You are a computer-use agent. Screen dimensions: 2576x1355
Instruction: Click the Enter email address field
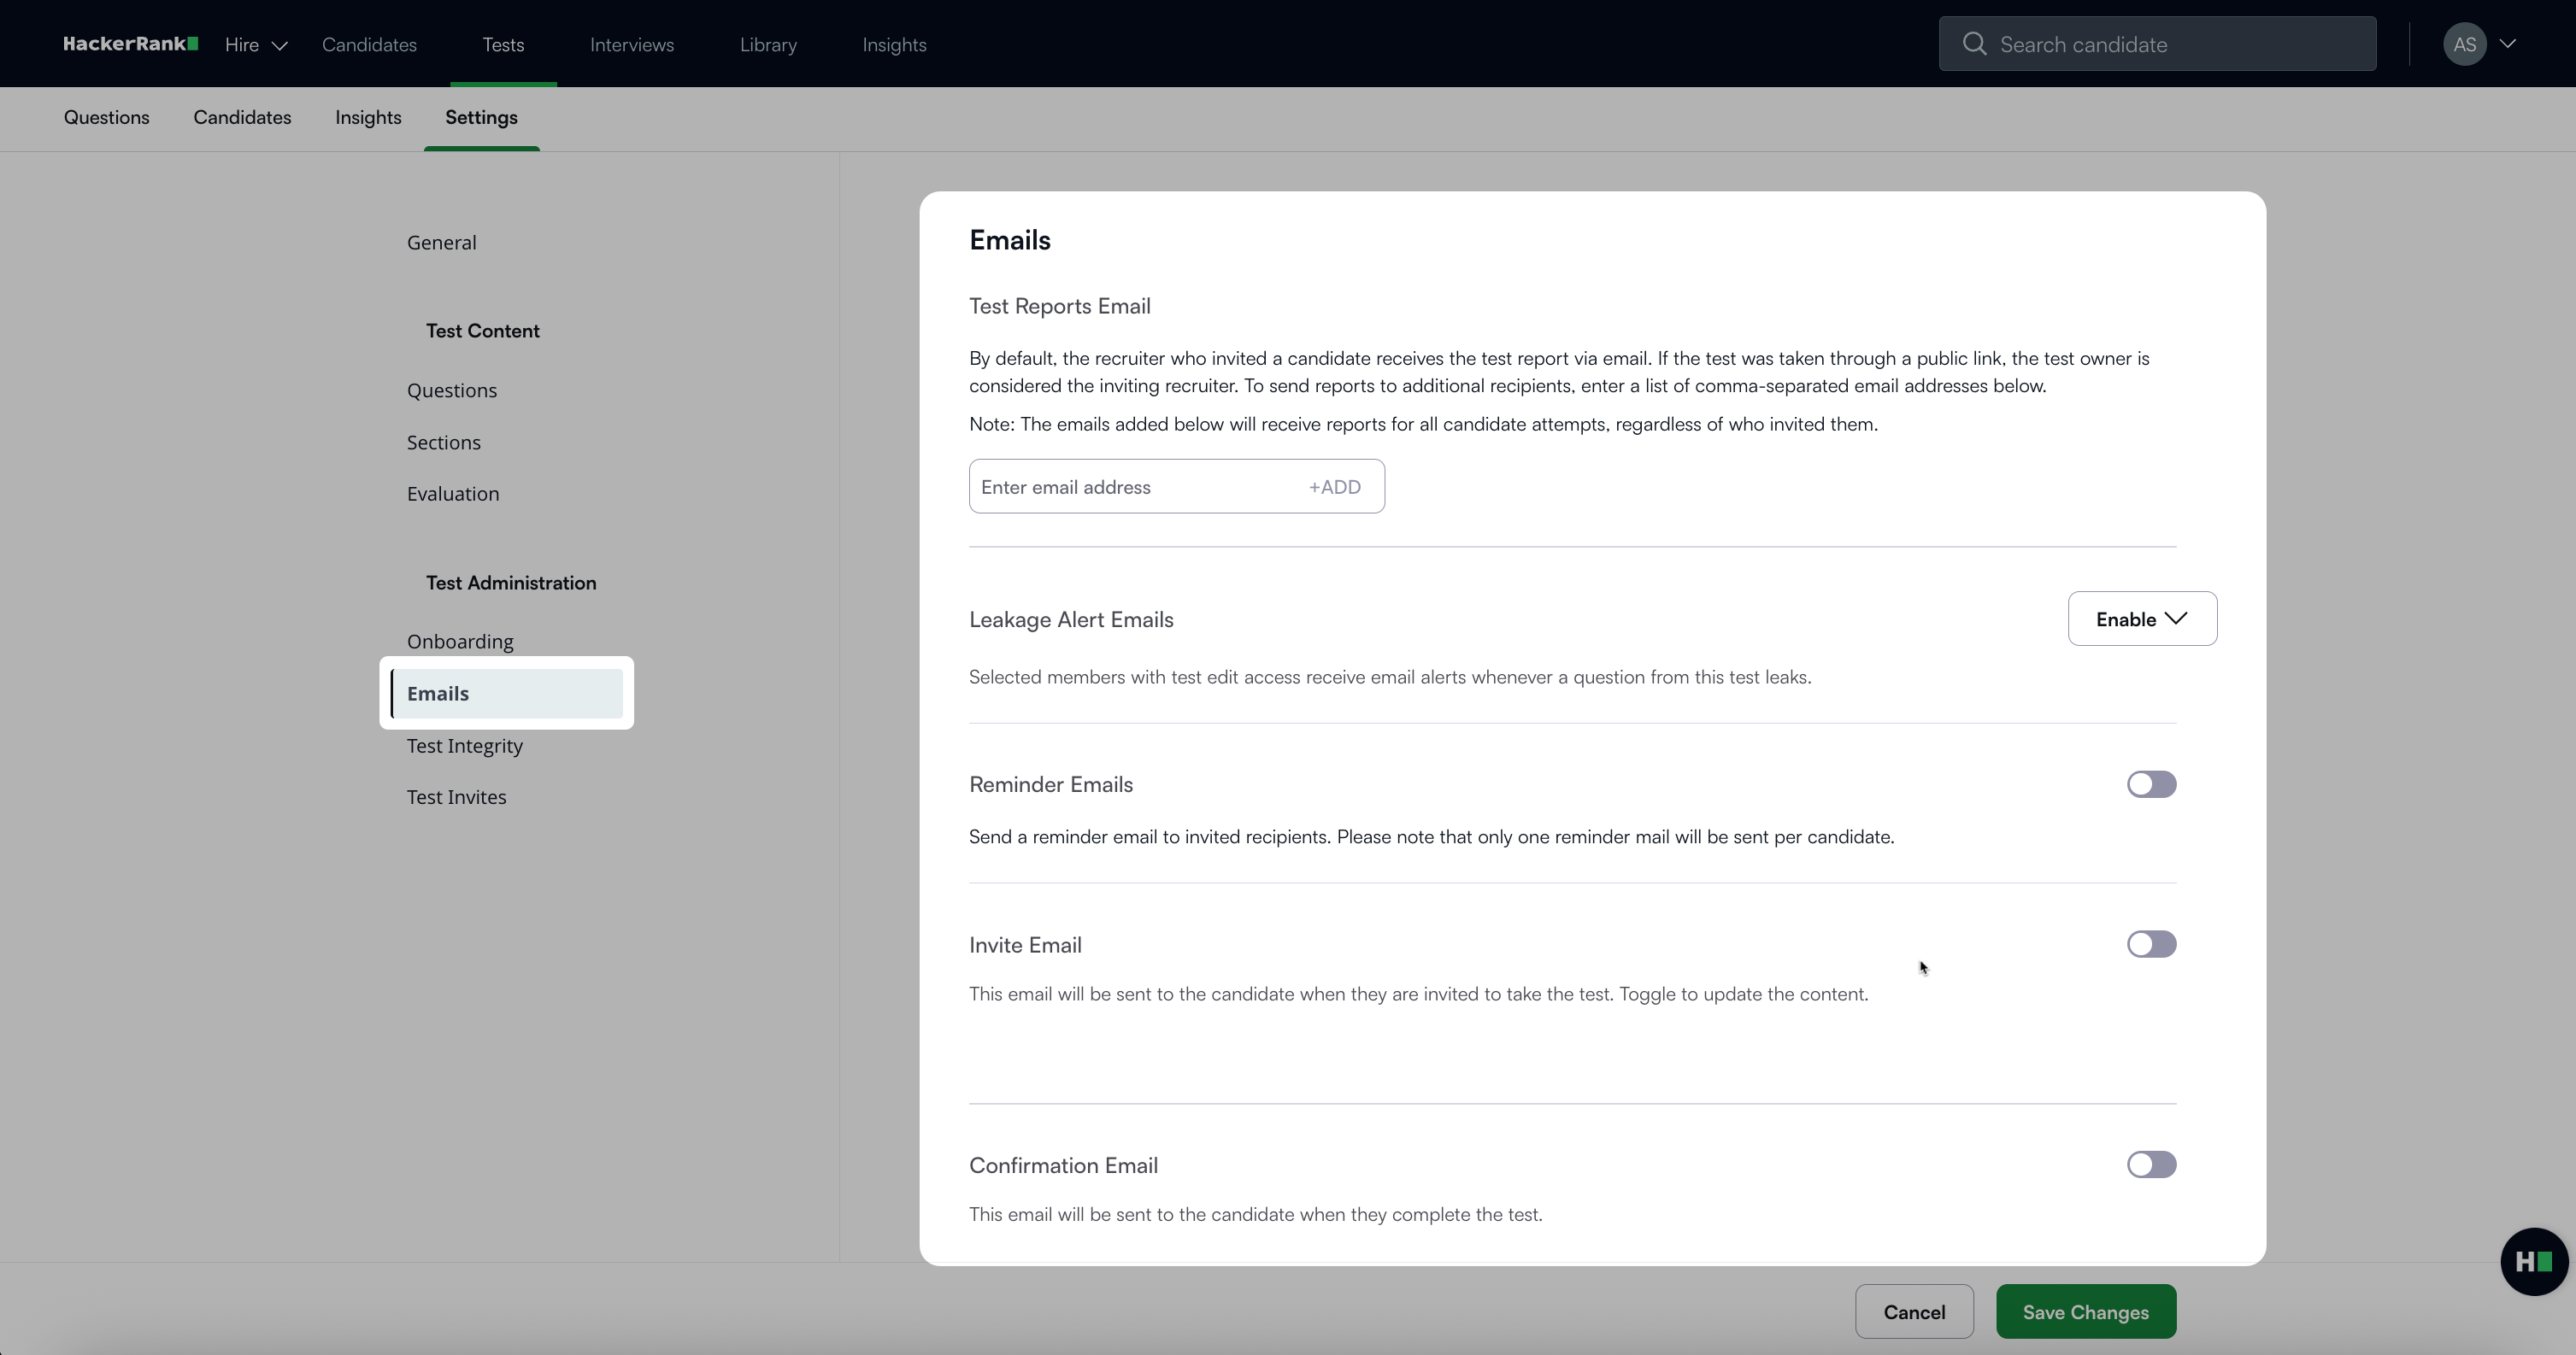click(x=1130, y=487)
